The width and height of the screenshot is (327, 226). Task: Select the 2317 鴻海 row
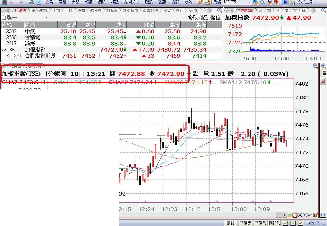(111, 44)
